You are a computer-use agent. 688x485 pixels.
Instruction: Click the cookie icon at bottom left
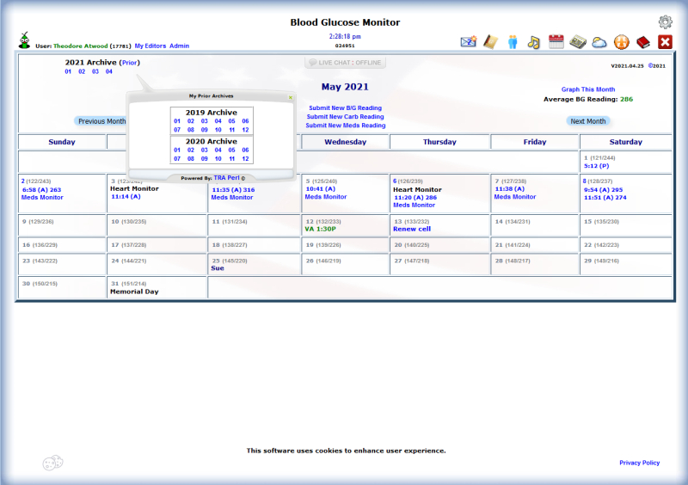tap(52, 462)
